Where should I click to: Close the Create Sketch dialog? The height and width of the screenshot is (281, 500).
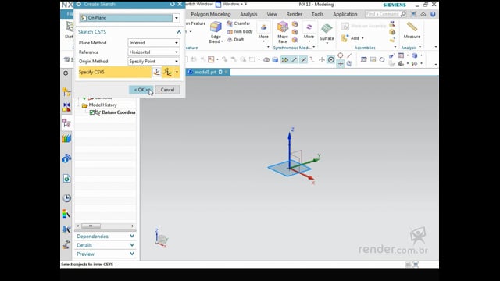[x=180, y=4]
